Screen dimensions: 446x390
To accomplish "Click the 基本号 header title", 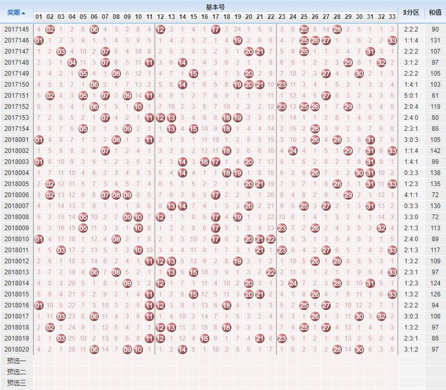I will coord(215,7).
